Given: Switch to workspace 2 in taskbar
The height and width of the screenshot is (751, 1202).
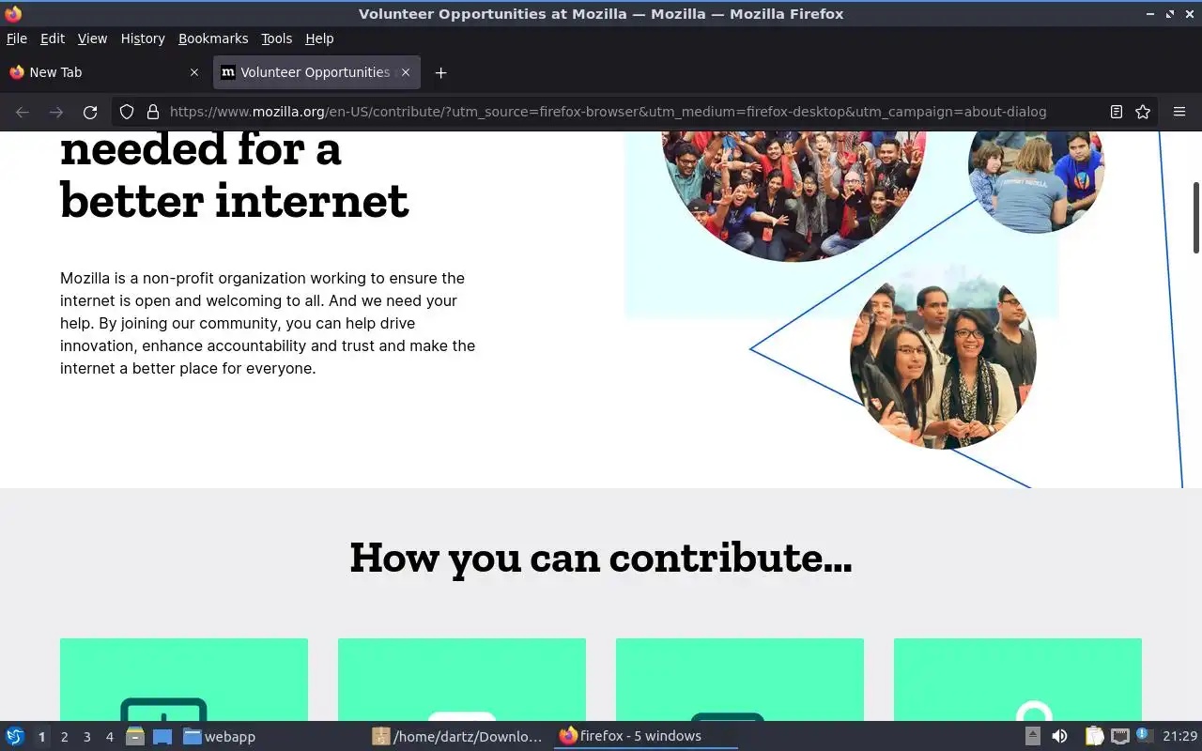Looking at the screenshot, I should click(64, 737).
